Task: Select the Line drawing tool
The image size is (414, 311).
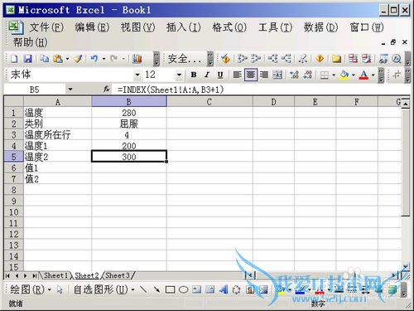Action: coord(143,289)
